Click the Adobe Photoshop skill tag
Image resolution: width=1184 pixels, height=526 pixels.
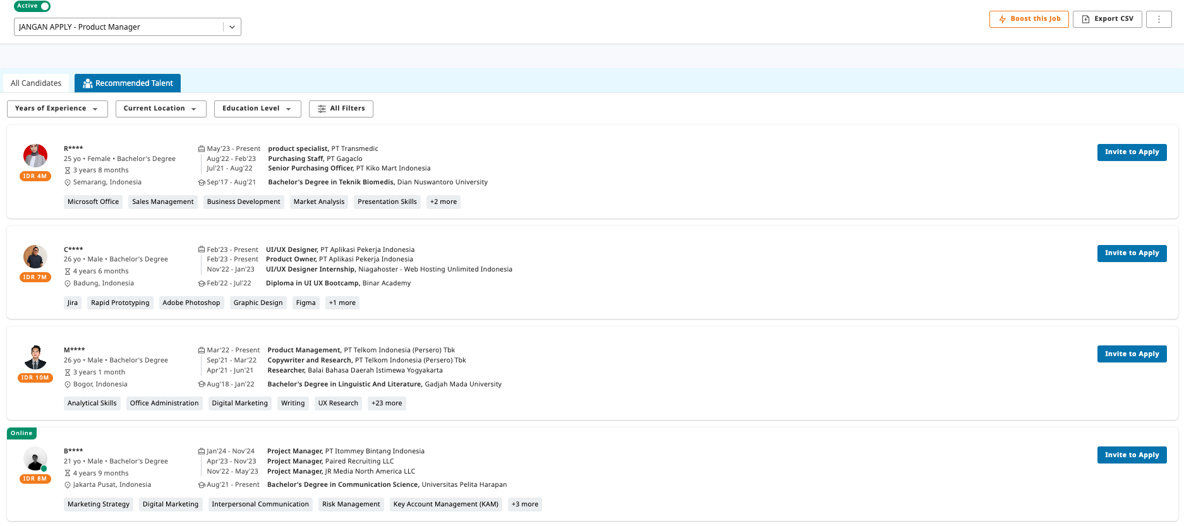coord(191,303)
